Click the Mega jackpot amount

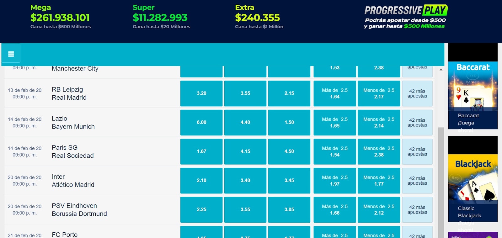(60, 18)
